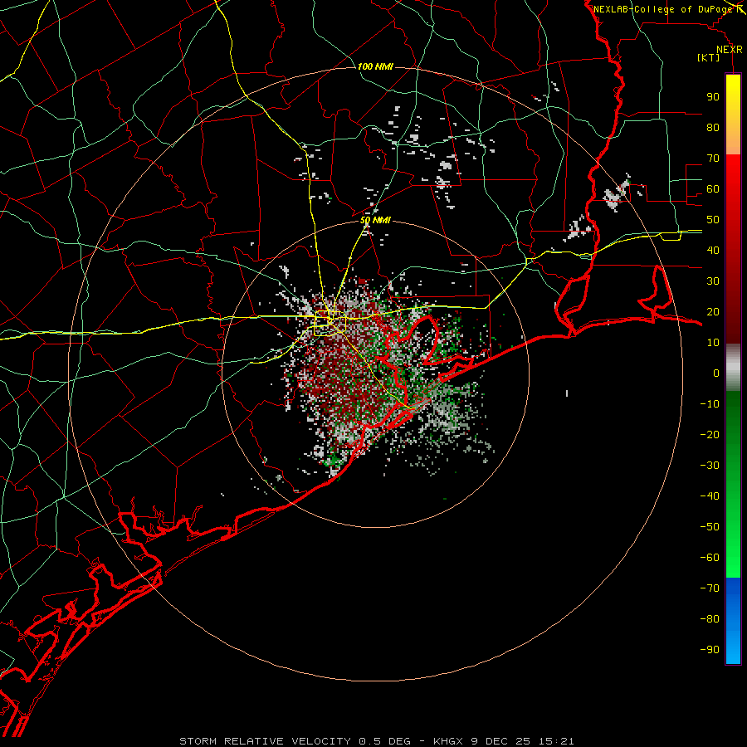Click the "NEXR" label above the color scale

730,50
